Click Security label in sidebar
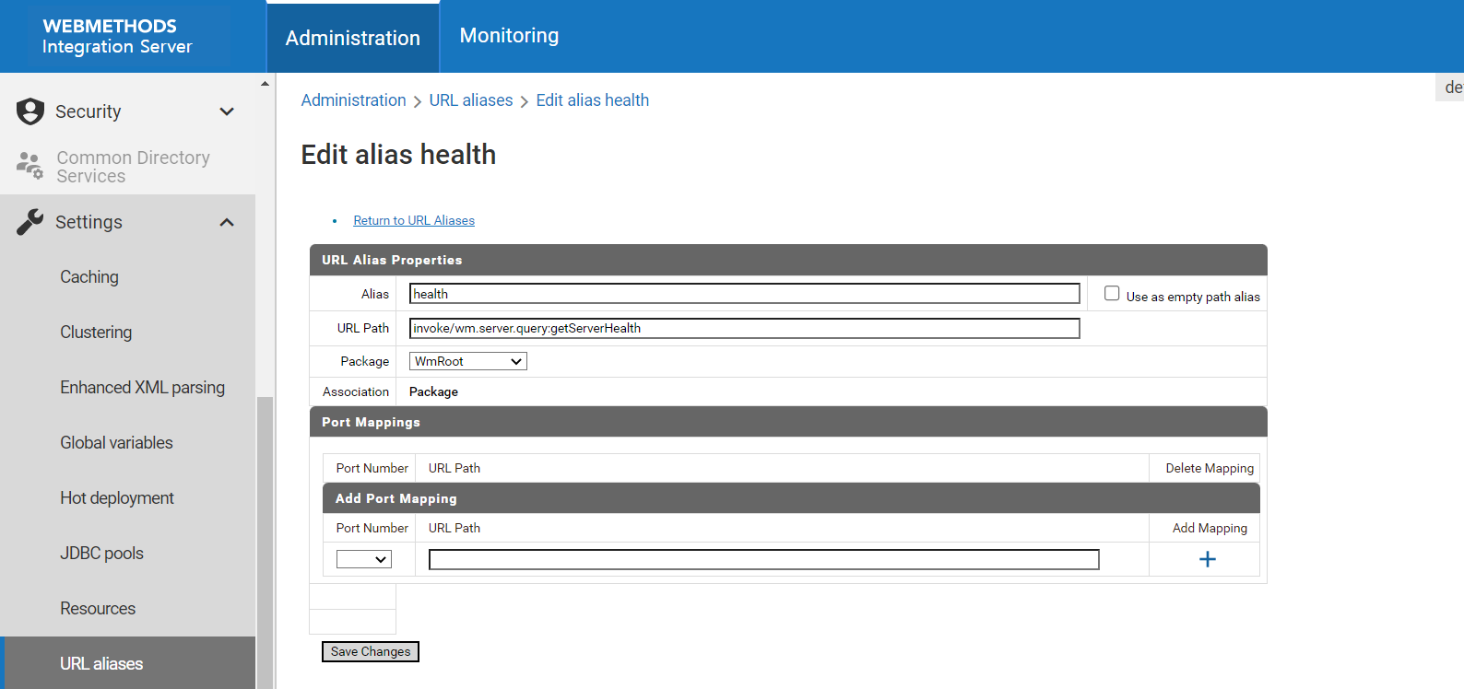The height and width of the screenshot is (689, 1464). click(x=88, y=111)
